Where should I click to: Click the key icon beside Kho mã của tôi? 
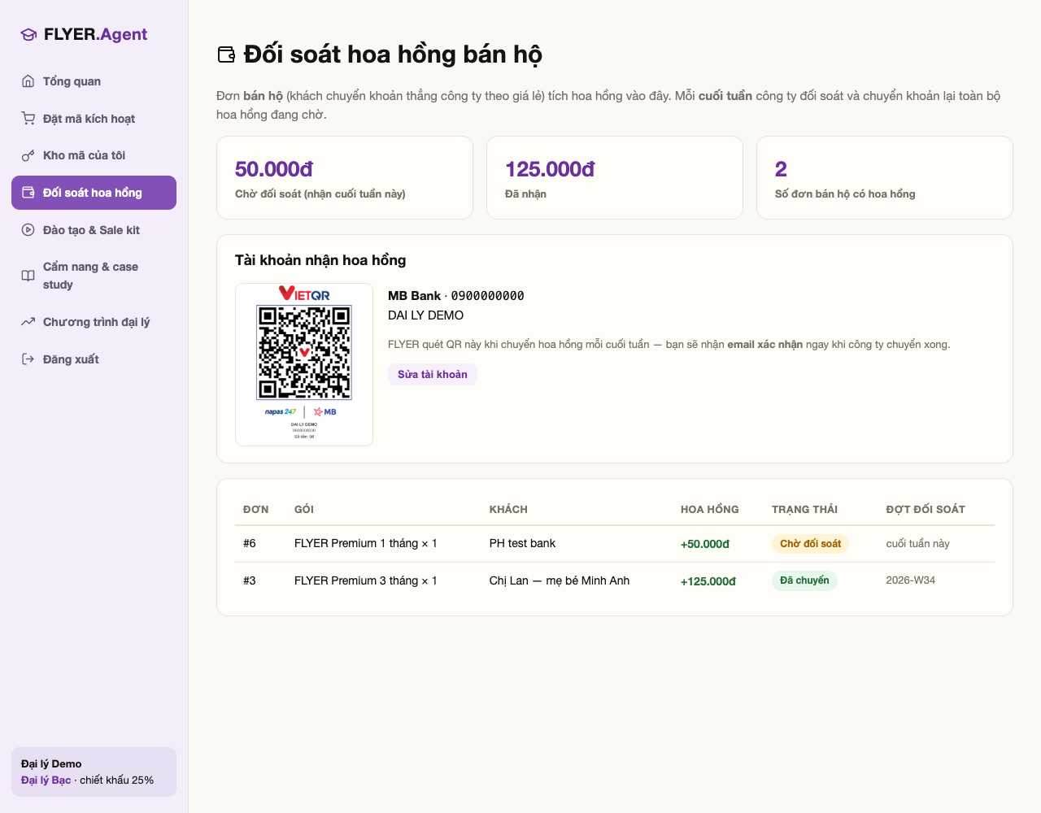(28, 155)
